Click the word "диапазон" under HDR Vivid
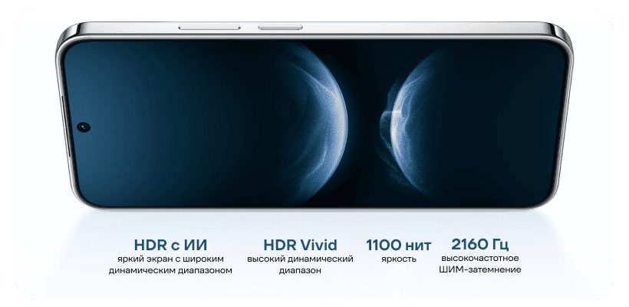The height and width of the screenshot is (307, 629). click(x=300, y=270)
